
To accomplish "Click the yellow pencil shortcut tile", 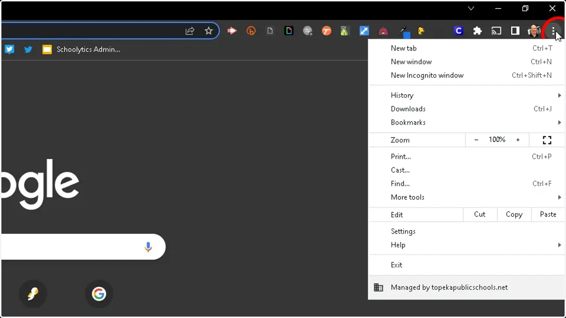I will tap(33, 294).
